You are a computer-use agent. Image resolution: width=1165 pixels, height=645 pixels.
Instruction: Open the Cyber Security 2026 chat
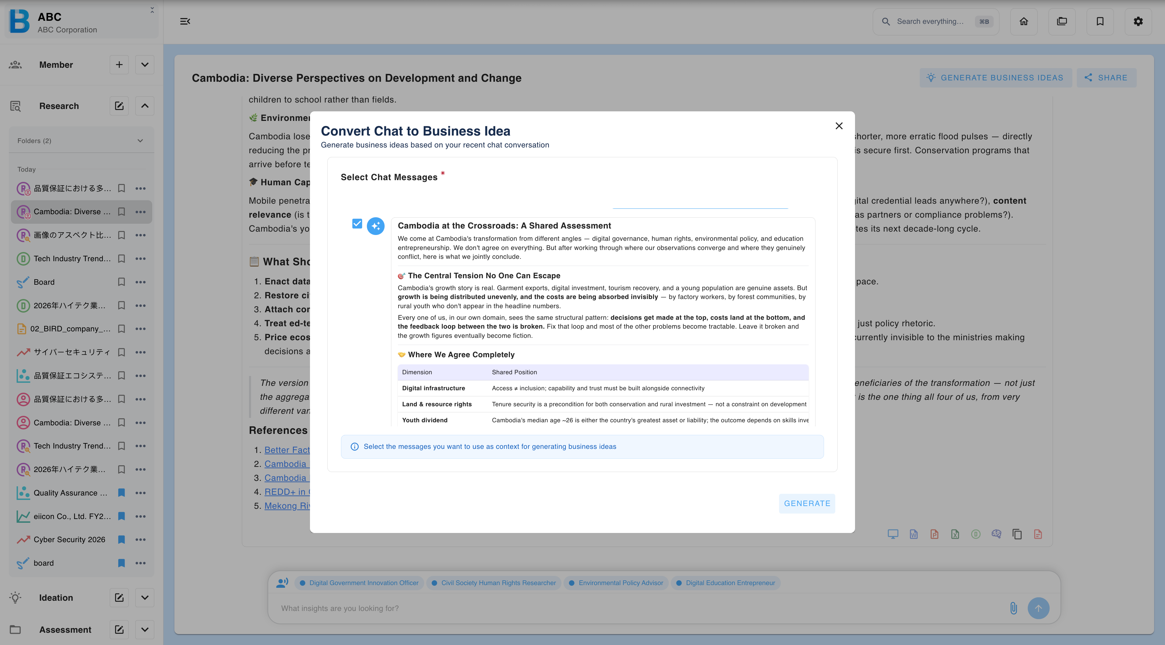point(69,540)
